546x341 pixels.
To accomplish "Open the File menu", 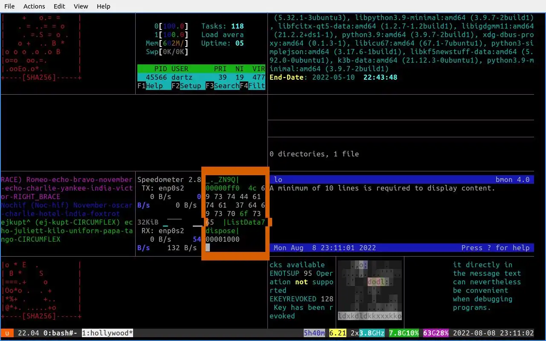I will [9, 6].
